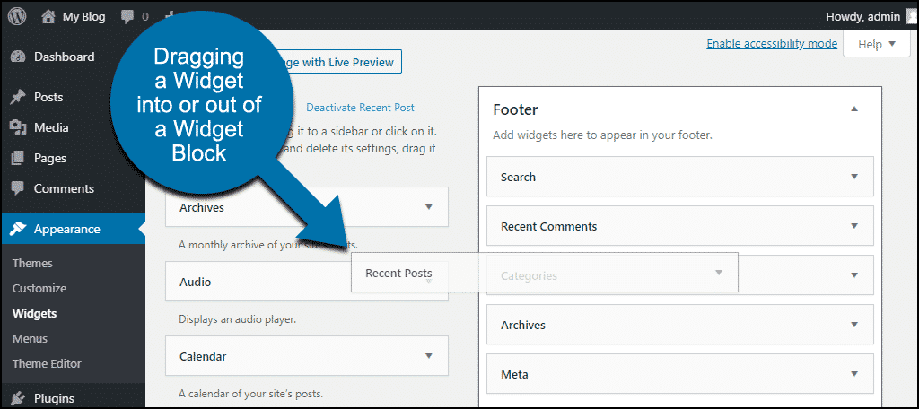The height and width of the screenshot is (409, 919).
Task: Open Customize under Appearance
Action: coord(39,288)
